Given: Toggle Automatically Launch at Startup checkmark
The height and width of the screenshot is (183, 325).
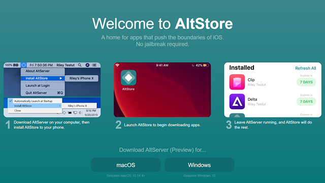Looking at the screenshot, I should pos(11,101).
